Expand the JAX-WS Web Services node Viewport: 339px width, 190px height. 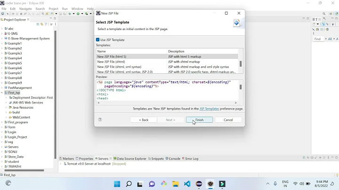click(x=6, y=103)
